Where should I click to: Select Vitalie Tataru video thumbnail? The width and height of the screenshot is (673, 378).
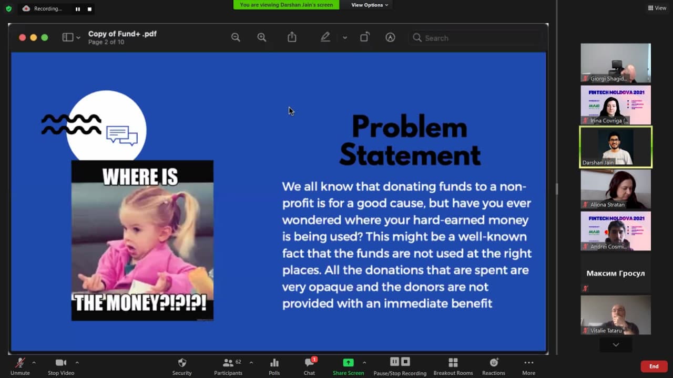(x=616, y=315)
